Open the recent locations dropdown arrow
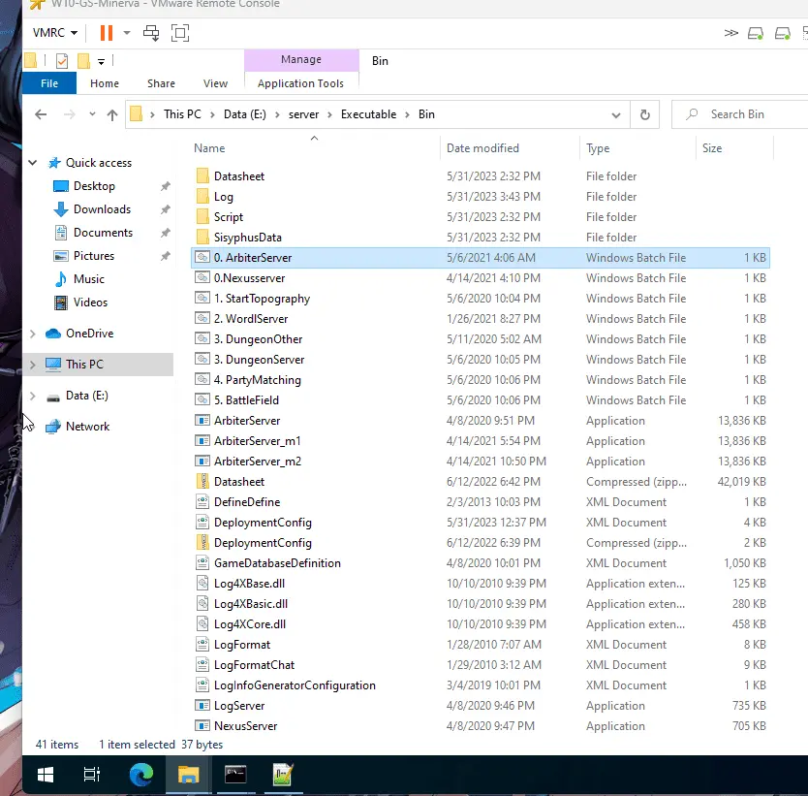 (x=92, y=114)
